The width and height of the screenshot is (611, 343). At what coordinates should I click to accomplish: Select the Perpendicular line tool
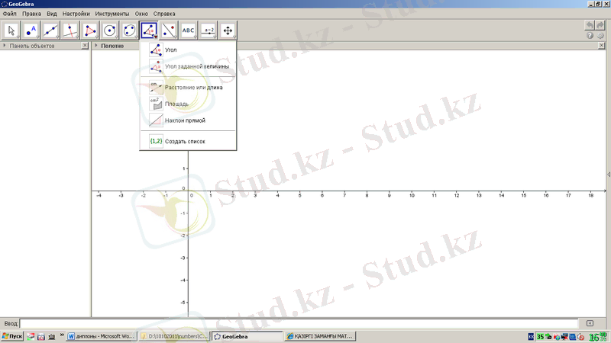(70, 30)
